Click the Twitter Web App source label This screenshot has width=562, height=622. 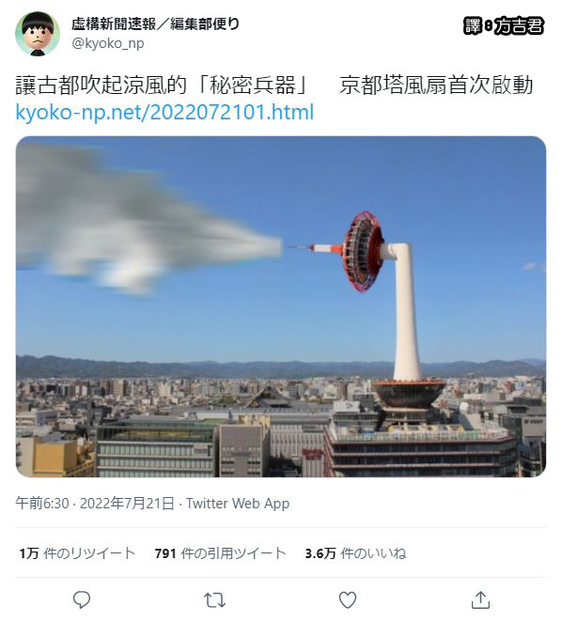tap(238, 504)
